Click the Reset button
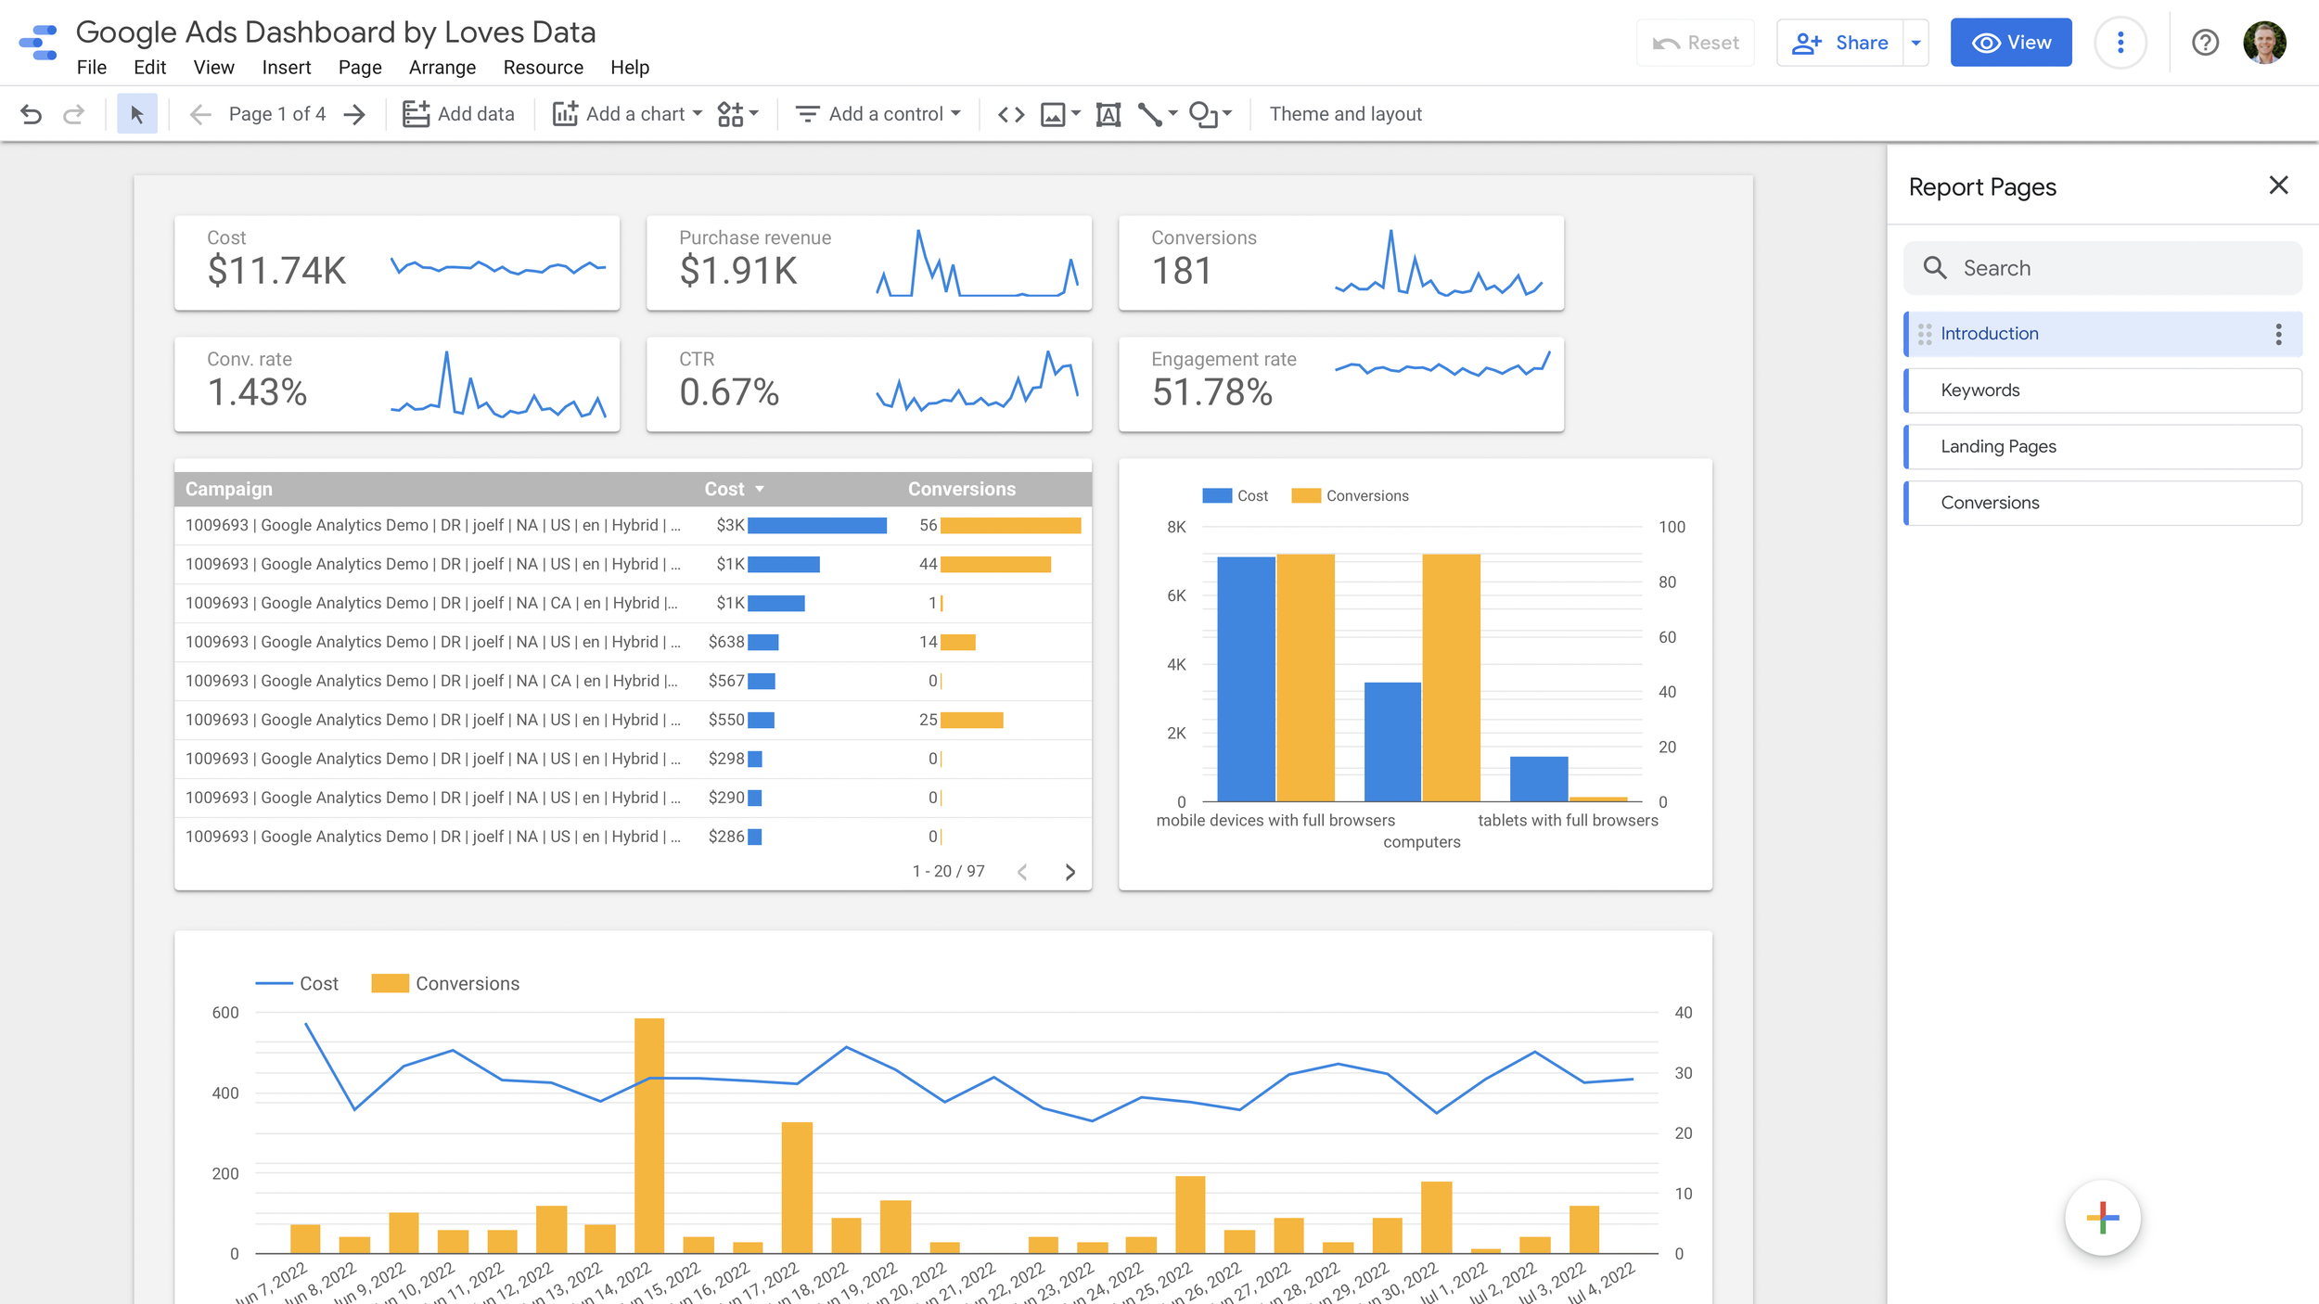 1698,42
